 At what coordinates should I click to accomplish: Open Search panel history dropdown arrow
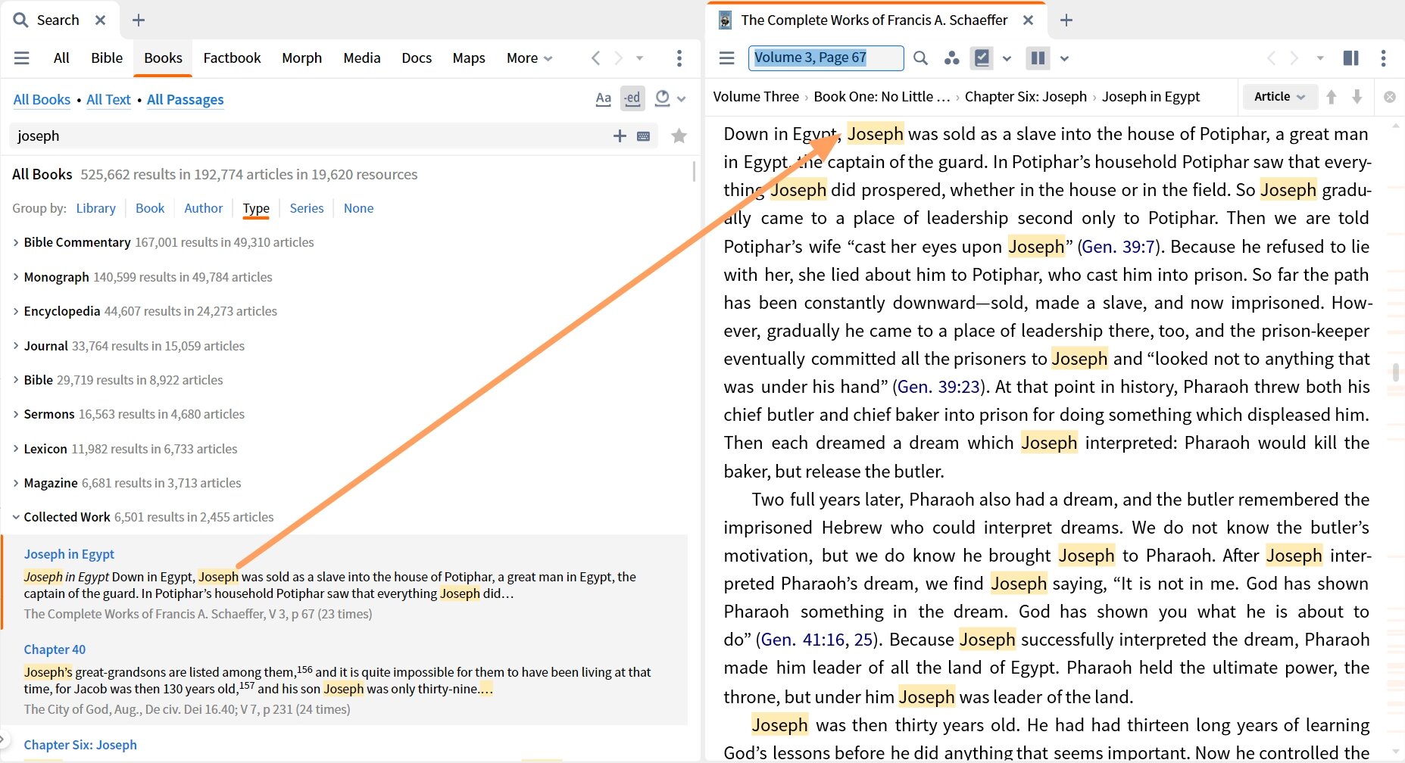(x=639, y=58)
